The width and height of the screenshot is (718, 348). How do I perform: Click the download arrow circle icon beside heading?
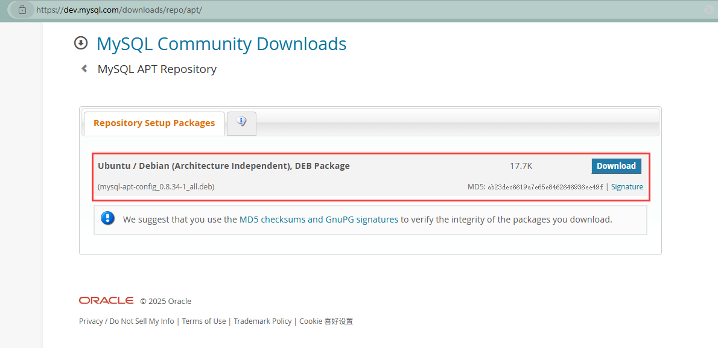point(81,43)
